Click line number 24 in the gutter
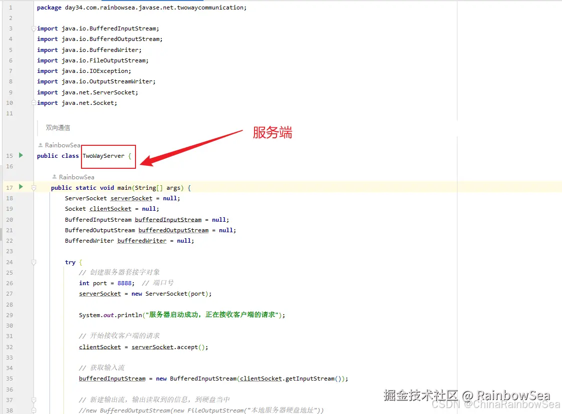 coord(9,262)
